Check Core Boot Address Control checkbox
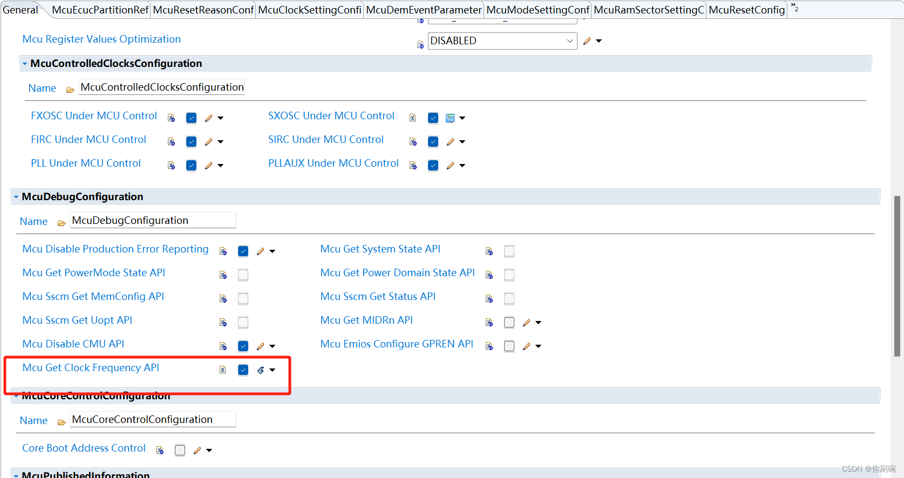 (180, 450)
